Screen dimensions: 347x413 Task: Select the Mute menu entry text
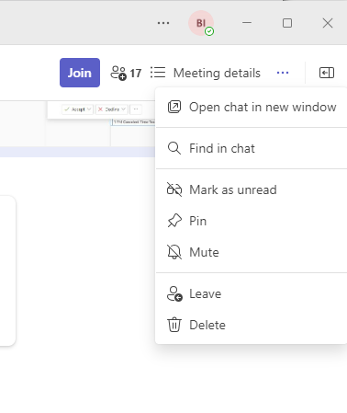coord(204,252)
